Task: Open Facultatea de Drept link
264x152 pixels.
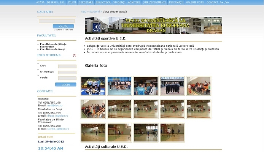Action: pos(53,49)
